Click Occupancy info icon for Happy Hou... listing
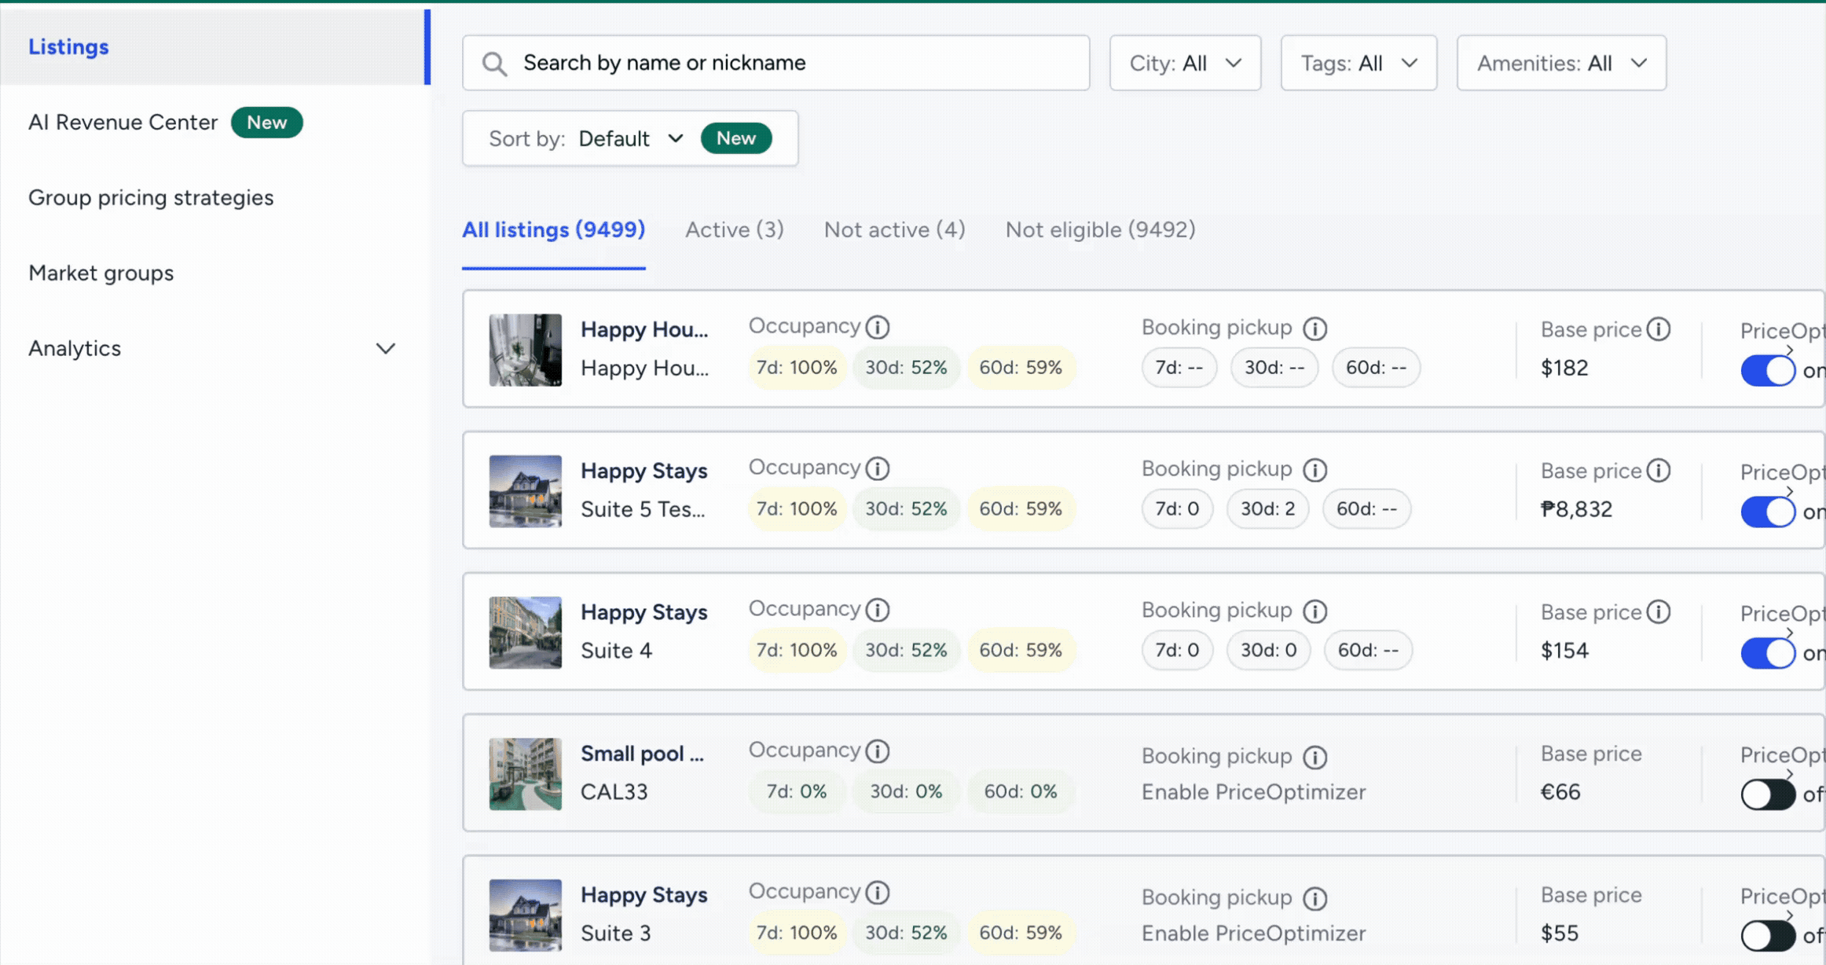1826x965 pixels. pos(877,327)
